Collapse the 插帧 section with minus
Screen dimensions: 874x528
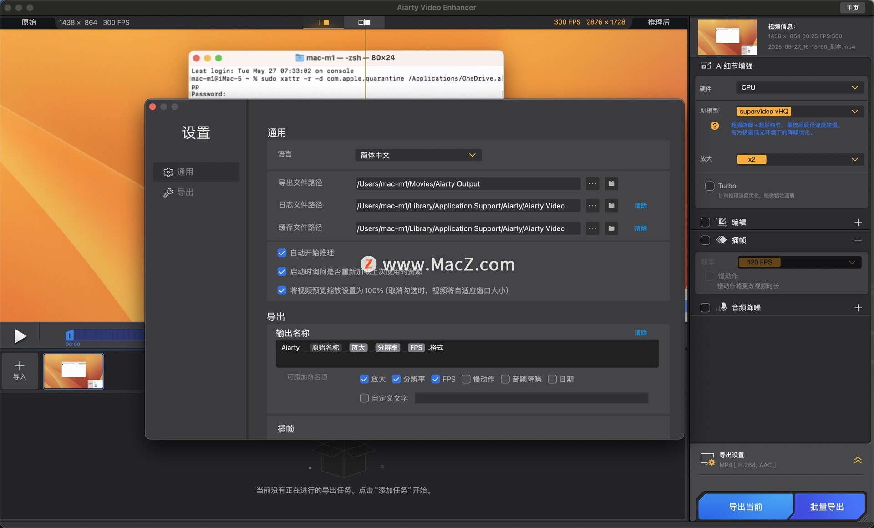point(858,240)
